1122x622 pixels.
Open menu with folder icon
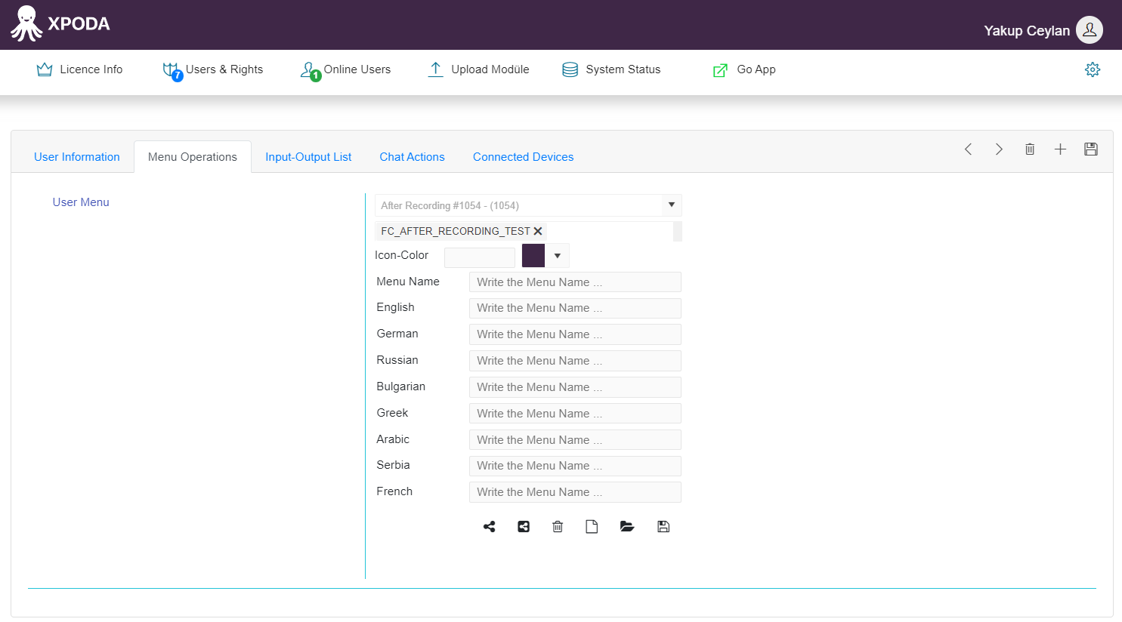tap(627, 527)
